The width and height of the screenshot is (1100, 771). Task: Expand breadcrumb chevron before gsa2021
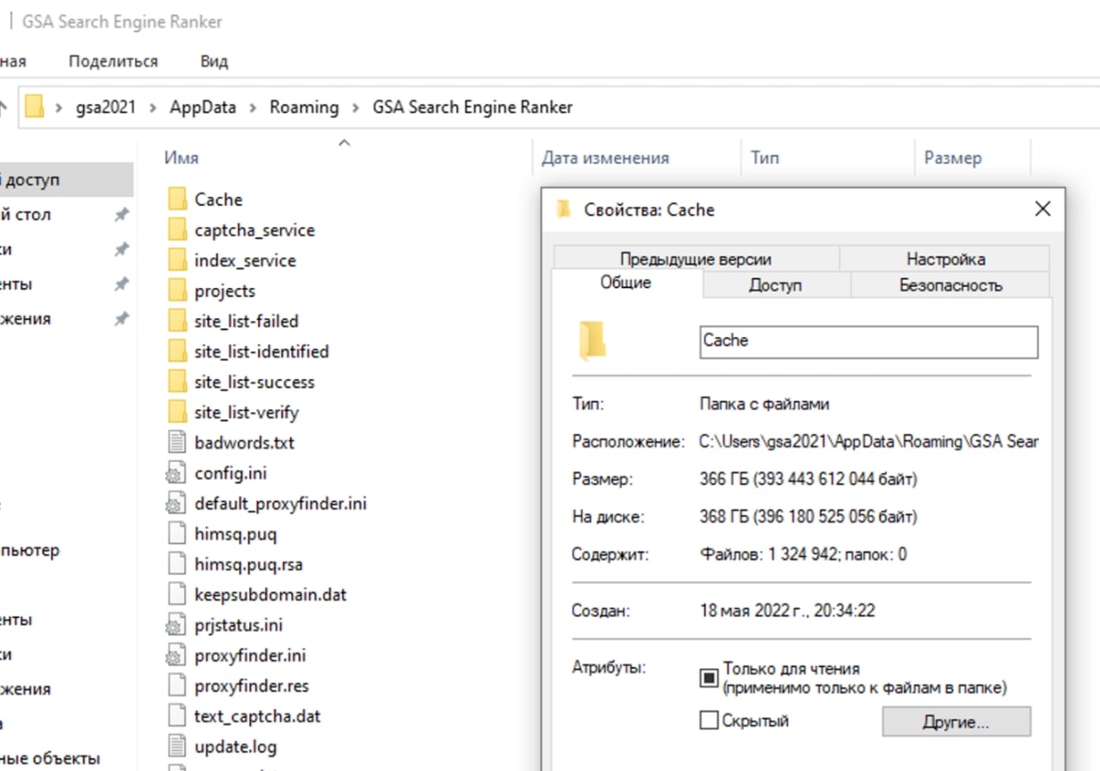point(59,108)
